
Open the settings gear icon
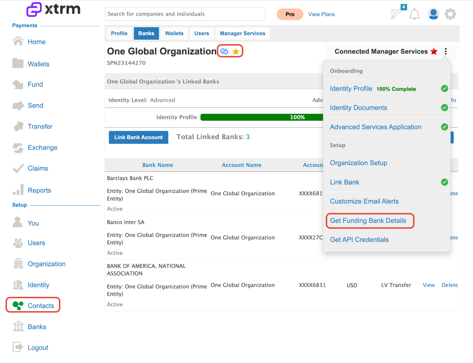tap(450, 14)
